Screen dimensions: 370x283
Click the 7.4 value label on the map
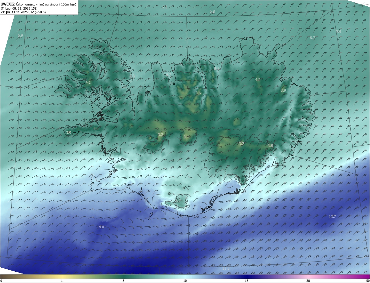pyautogui.click(x=339, y=32)
